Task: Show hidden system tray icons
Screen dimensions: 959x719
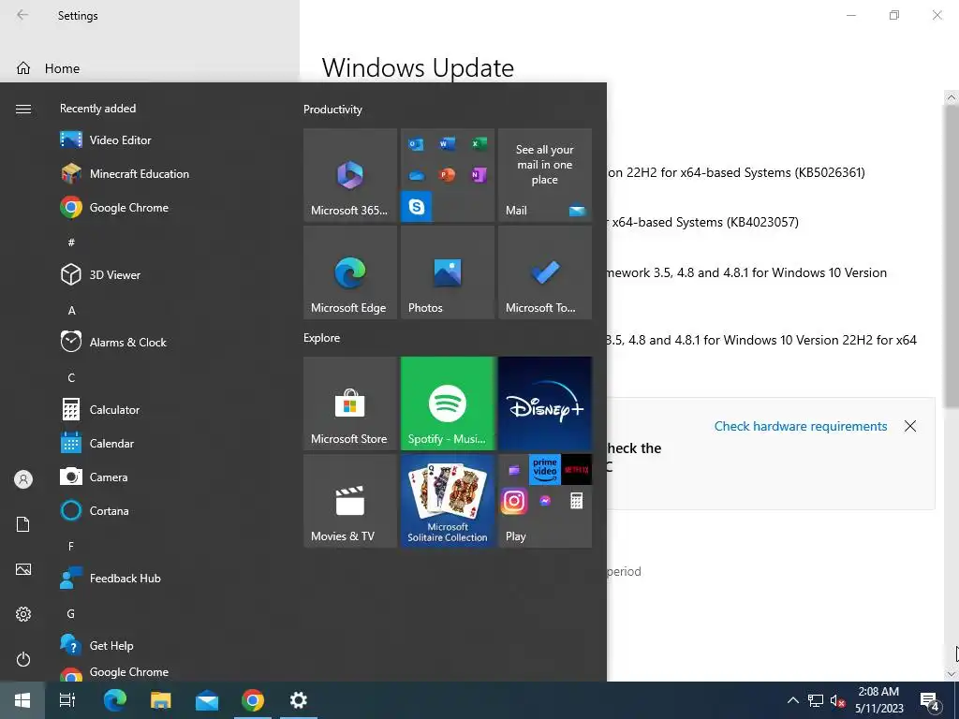Action: 792,700
